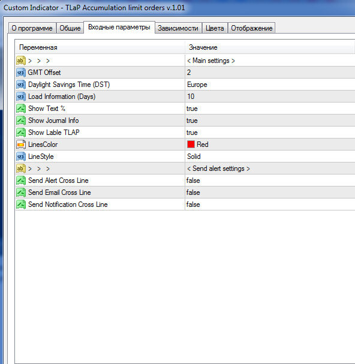
Task: Click the boolean icon for Send Email Cross Line
Action: point(20,192)
